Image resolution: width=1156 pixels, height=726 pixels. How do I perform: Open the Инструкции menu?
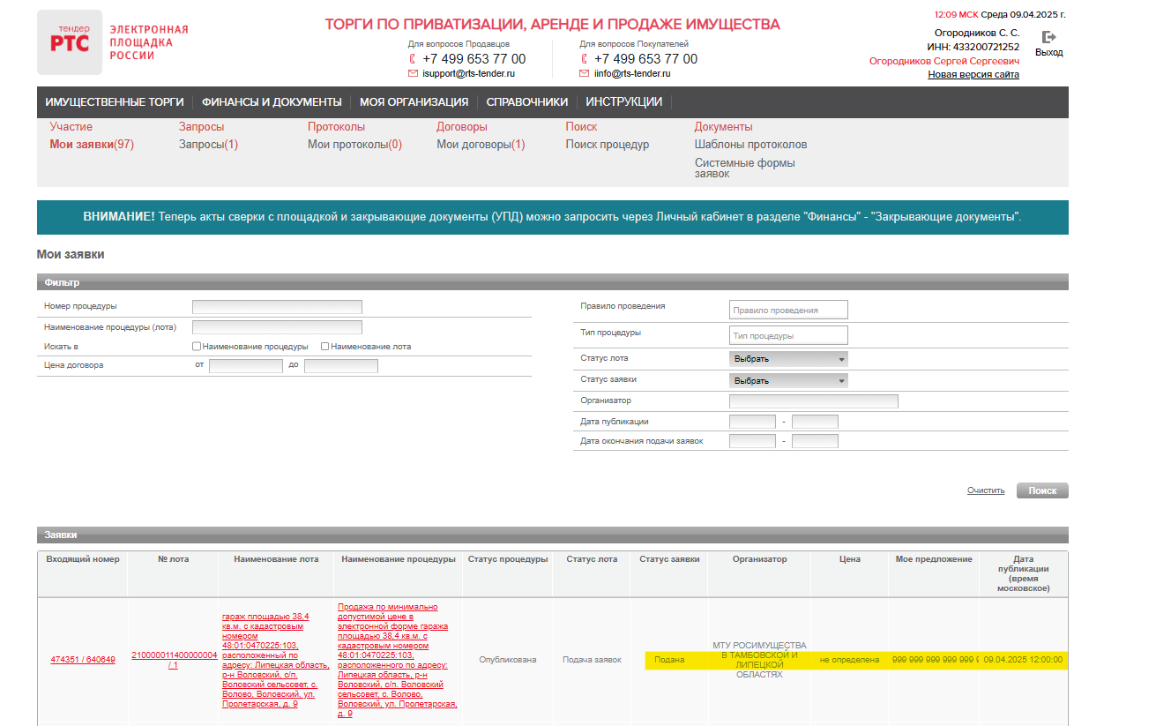pos(624,101)
